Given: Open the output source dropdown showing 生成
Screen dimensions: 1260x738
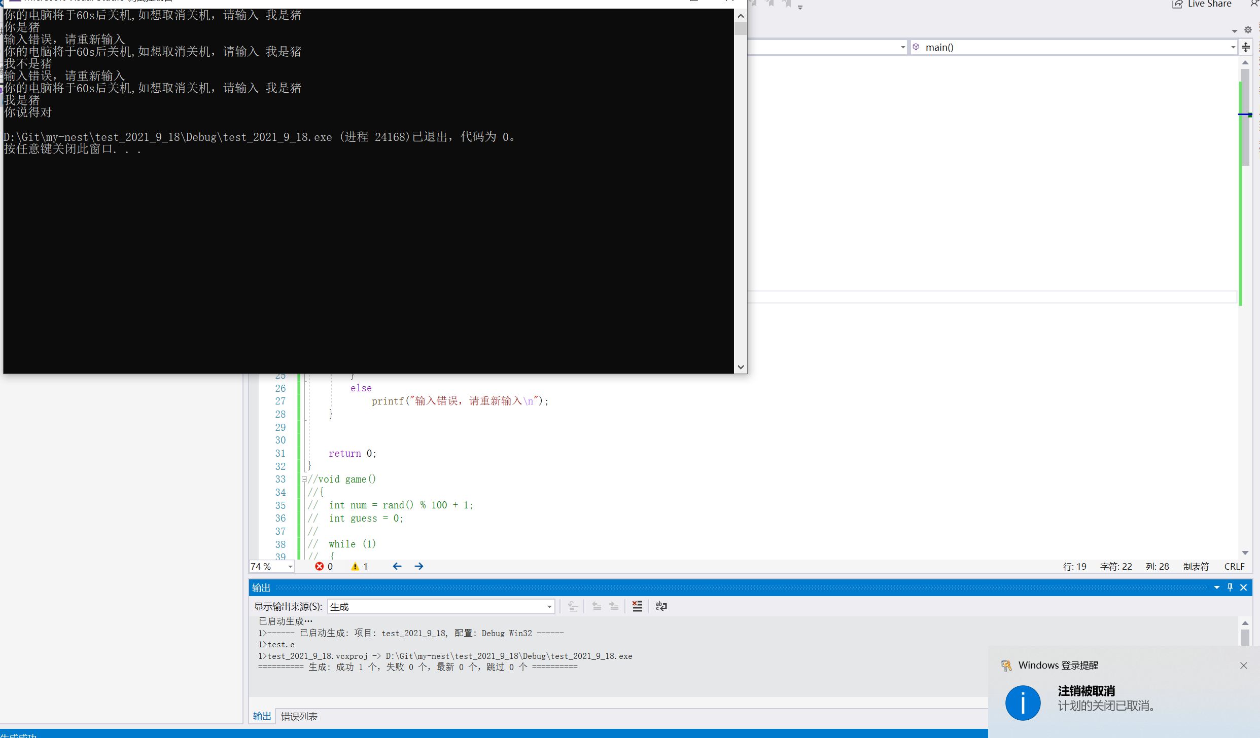Looking at the screenshot, I should pos(549,607).
